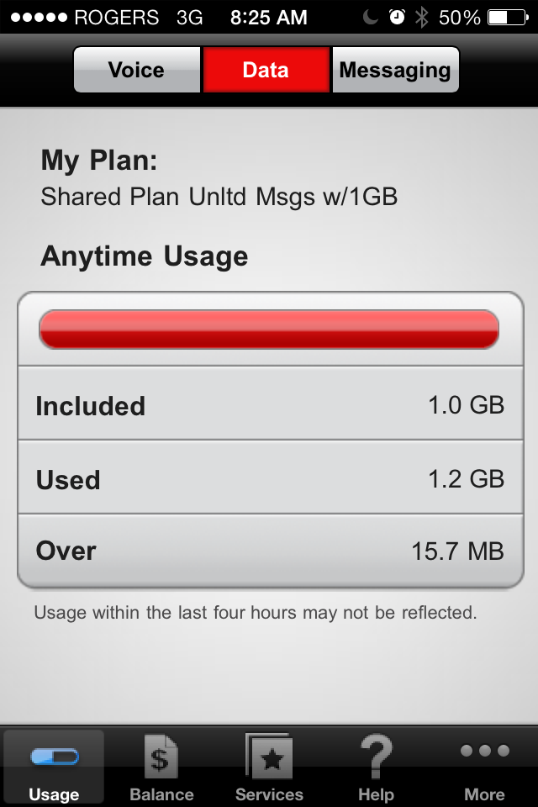
Task: Tap the Included 1.0 GB row
Action: [270, 405]
